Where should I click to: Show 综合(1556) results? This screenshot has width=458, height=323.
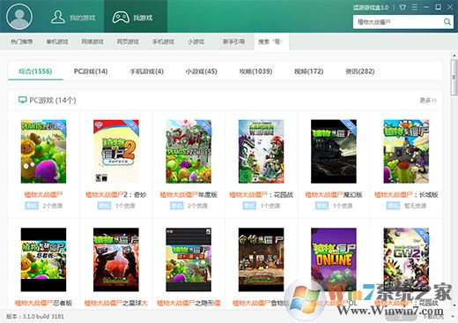[x=35, y=71]
